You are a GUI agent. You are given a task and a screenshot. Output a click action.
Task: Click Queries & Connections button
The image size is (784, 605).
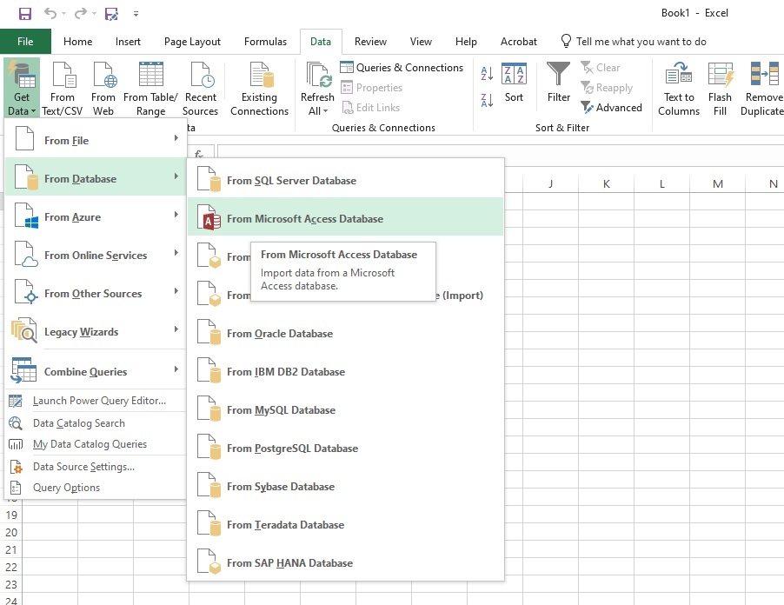pos(402,68)
